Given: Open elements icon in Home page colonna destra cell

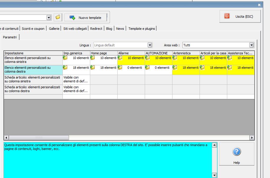Looking at the screenshot, I should point(93,67).
